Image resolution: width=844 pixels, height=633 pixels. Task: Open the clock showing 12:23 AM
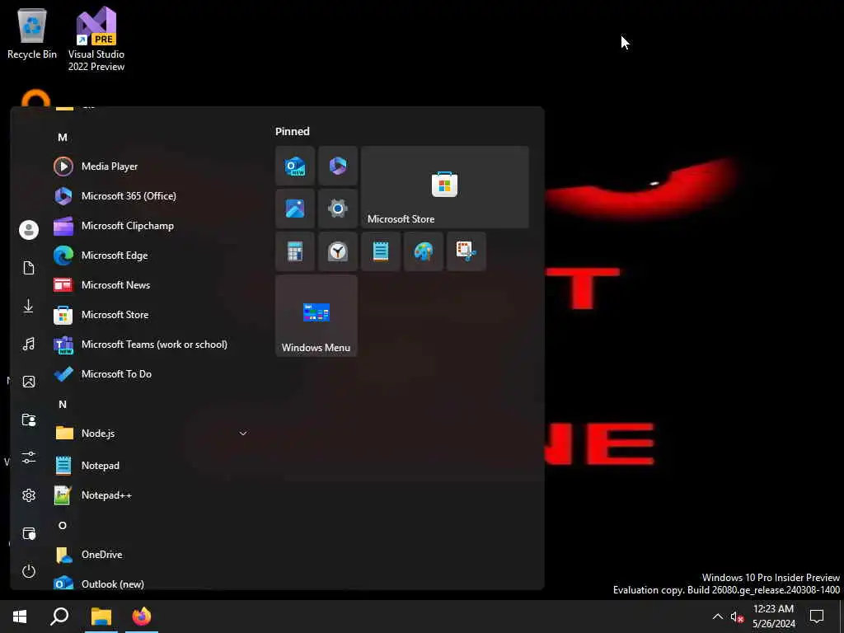tap(773, 617)
